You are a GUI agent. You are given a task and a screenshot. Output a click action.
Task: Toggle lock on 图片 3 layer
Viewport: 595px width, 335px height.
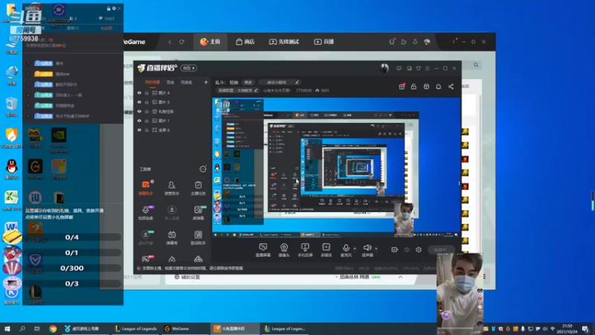(x=147, y=102)
